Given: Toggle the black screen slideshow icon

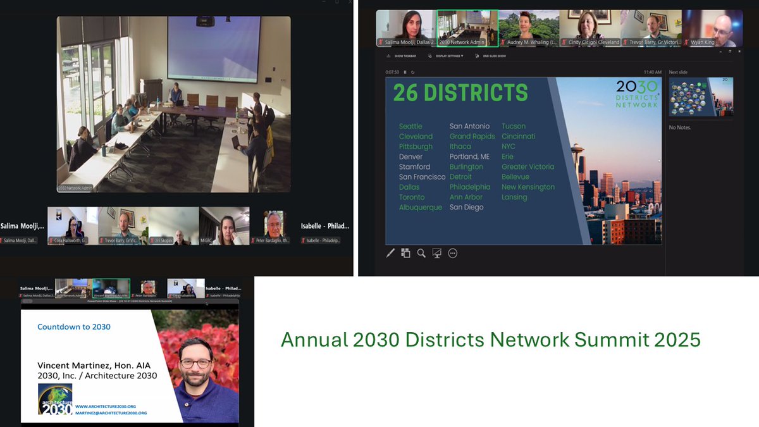Looking at the screenshot, I should (436, 253).
